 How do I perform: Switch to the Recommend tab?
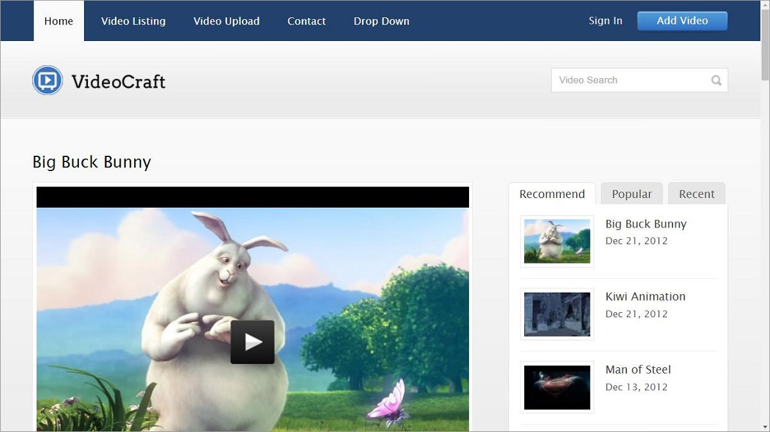point(552,194)
